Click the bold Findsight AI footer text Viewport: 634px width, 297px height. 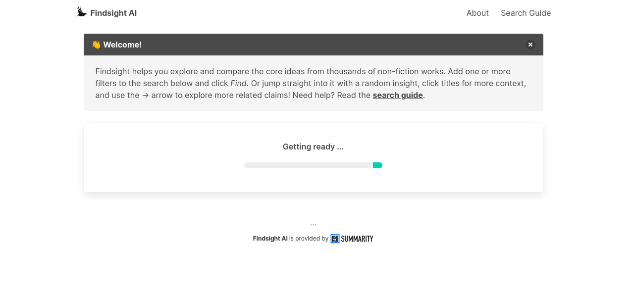(270, 239)
